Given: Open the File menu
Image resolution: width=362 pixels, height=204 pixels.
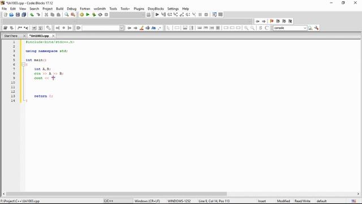Looking at the screenshot, I should pos(4,8).
